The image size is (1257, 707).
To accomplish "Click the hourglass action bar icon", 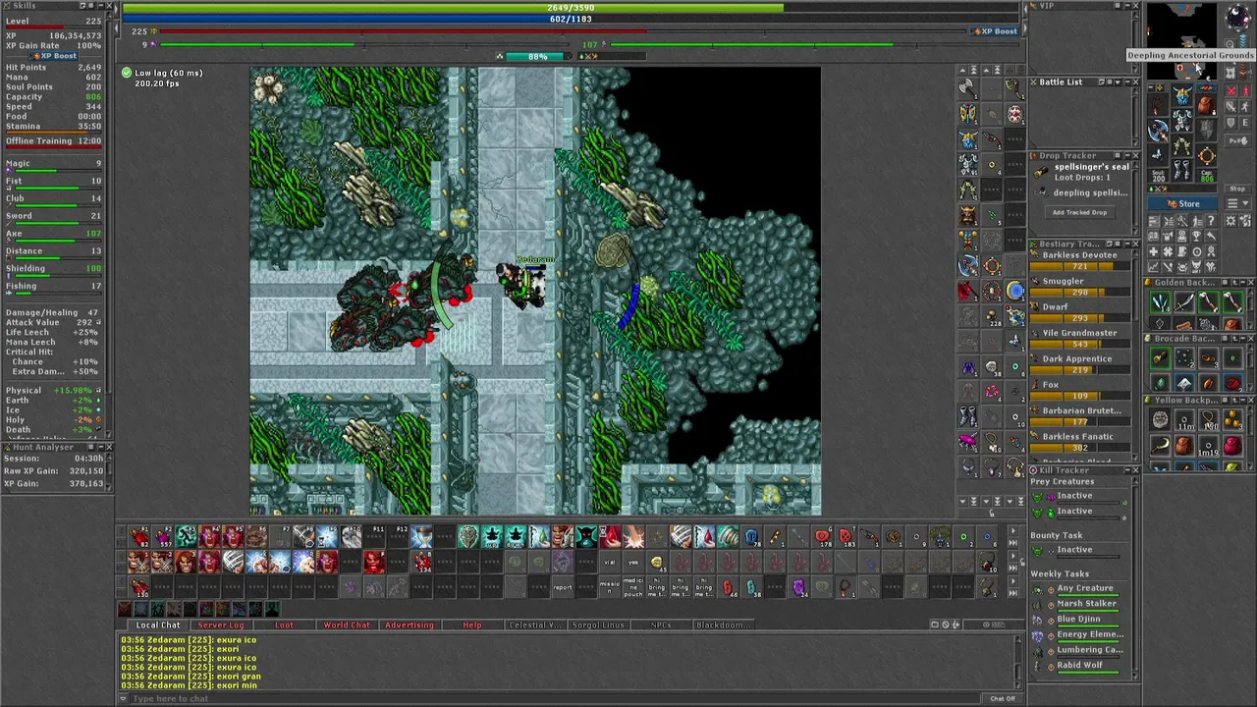I will 422,536.
